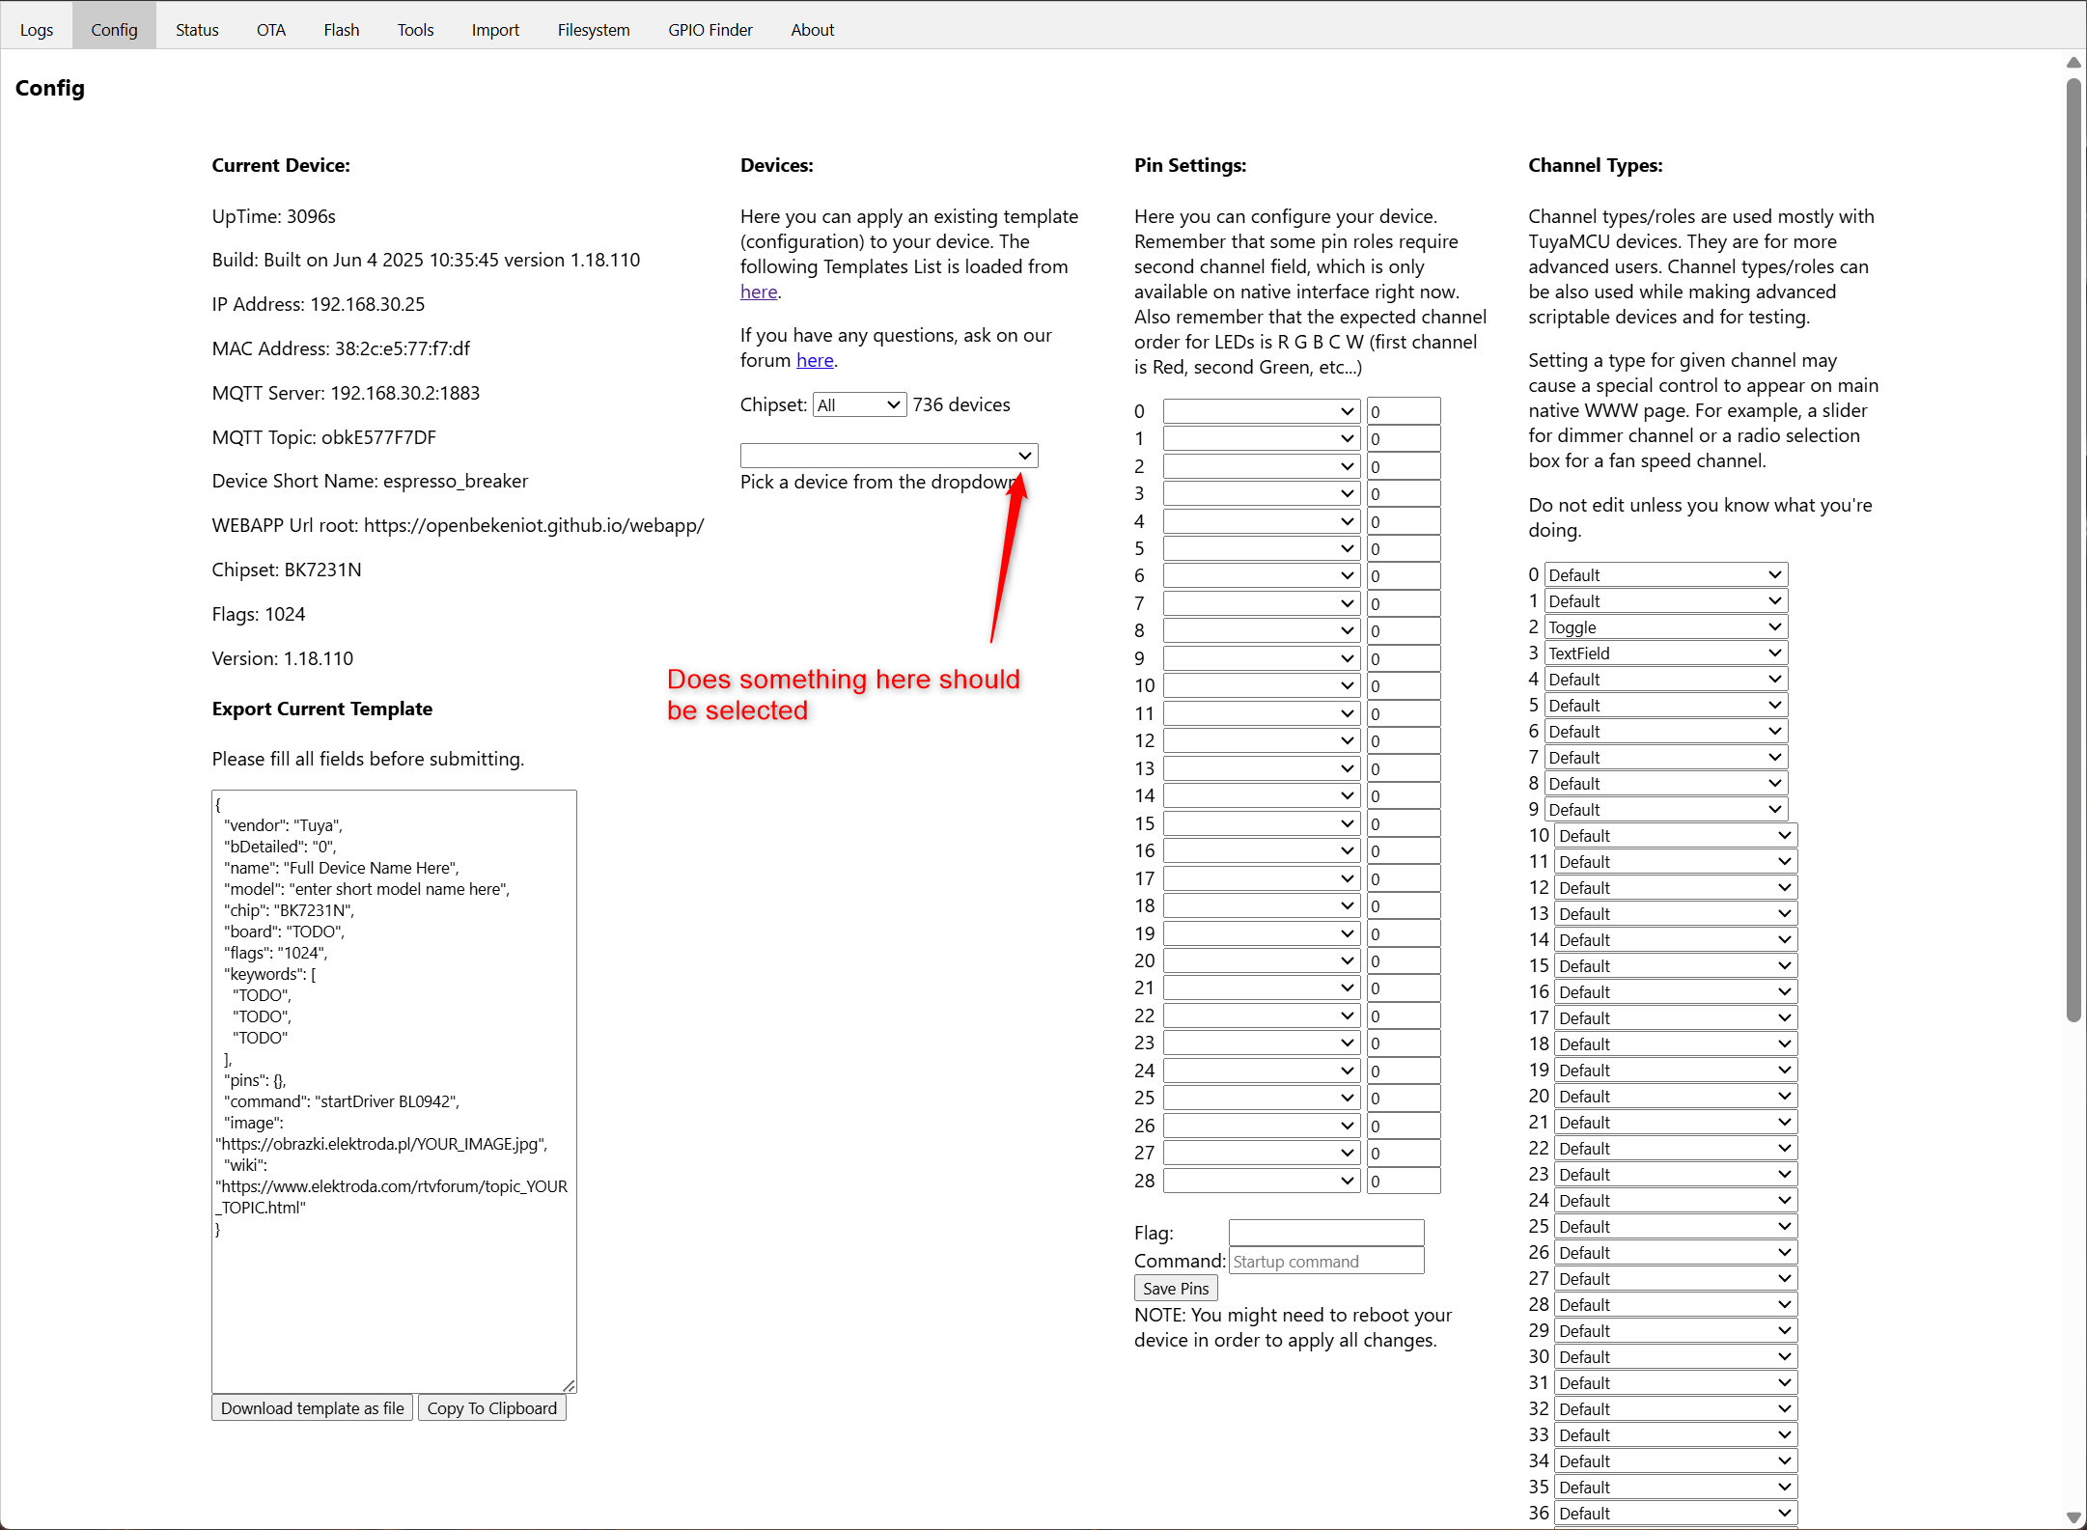Image resolution: width=2087 pixels, height=1530 pixels.
Task: Click the "MAC Address: 38:2c:e5:77:f7:df" text
Action: 341,348
